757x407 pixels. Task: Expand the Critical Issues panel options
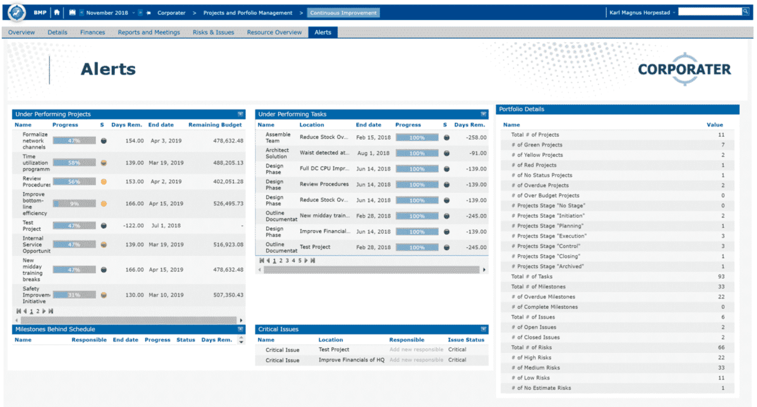[484, 330]
